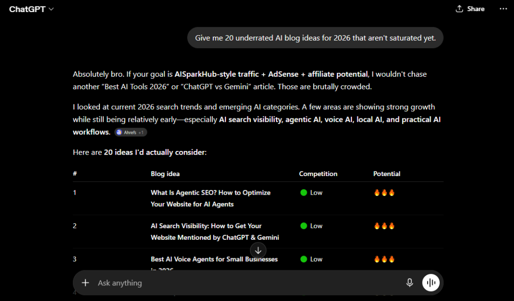Click the fire emojis in row 3
The image size is (514, 301).
point(384,259)
